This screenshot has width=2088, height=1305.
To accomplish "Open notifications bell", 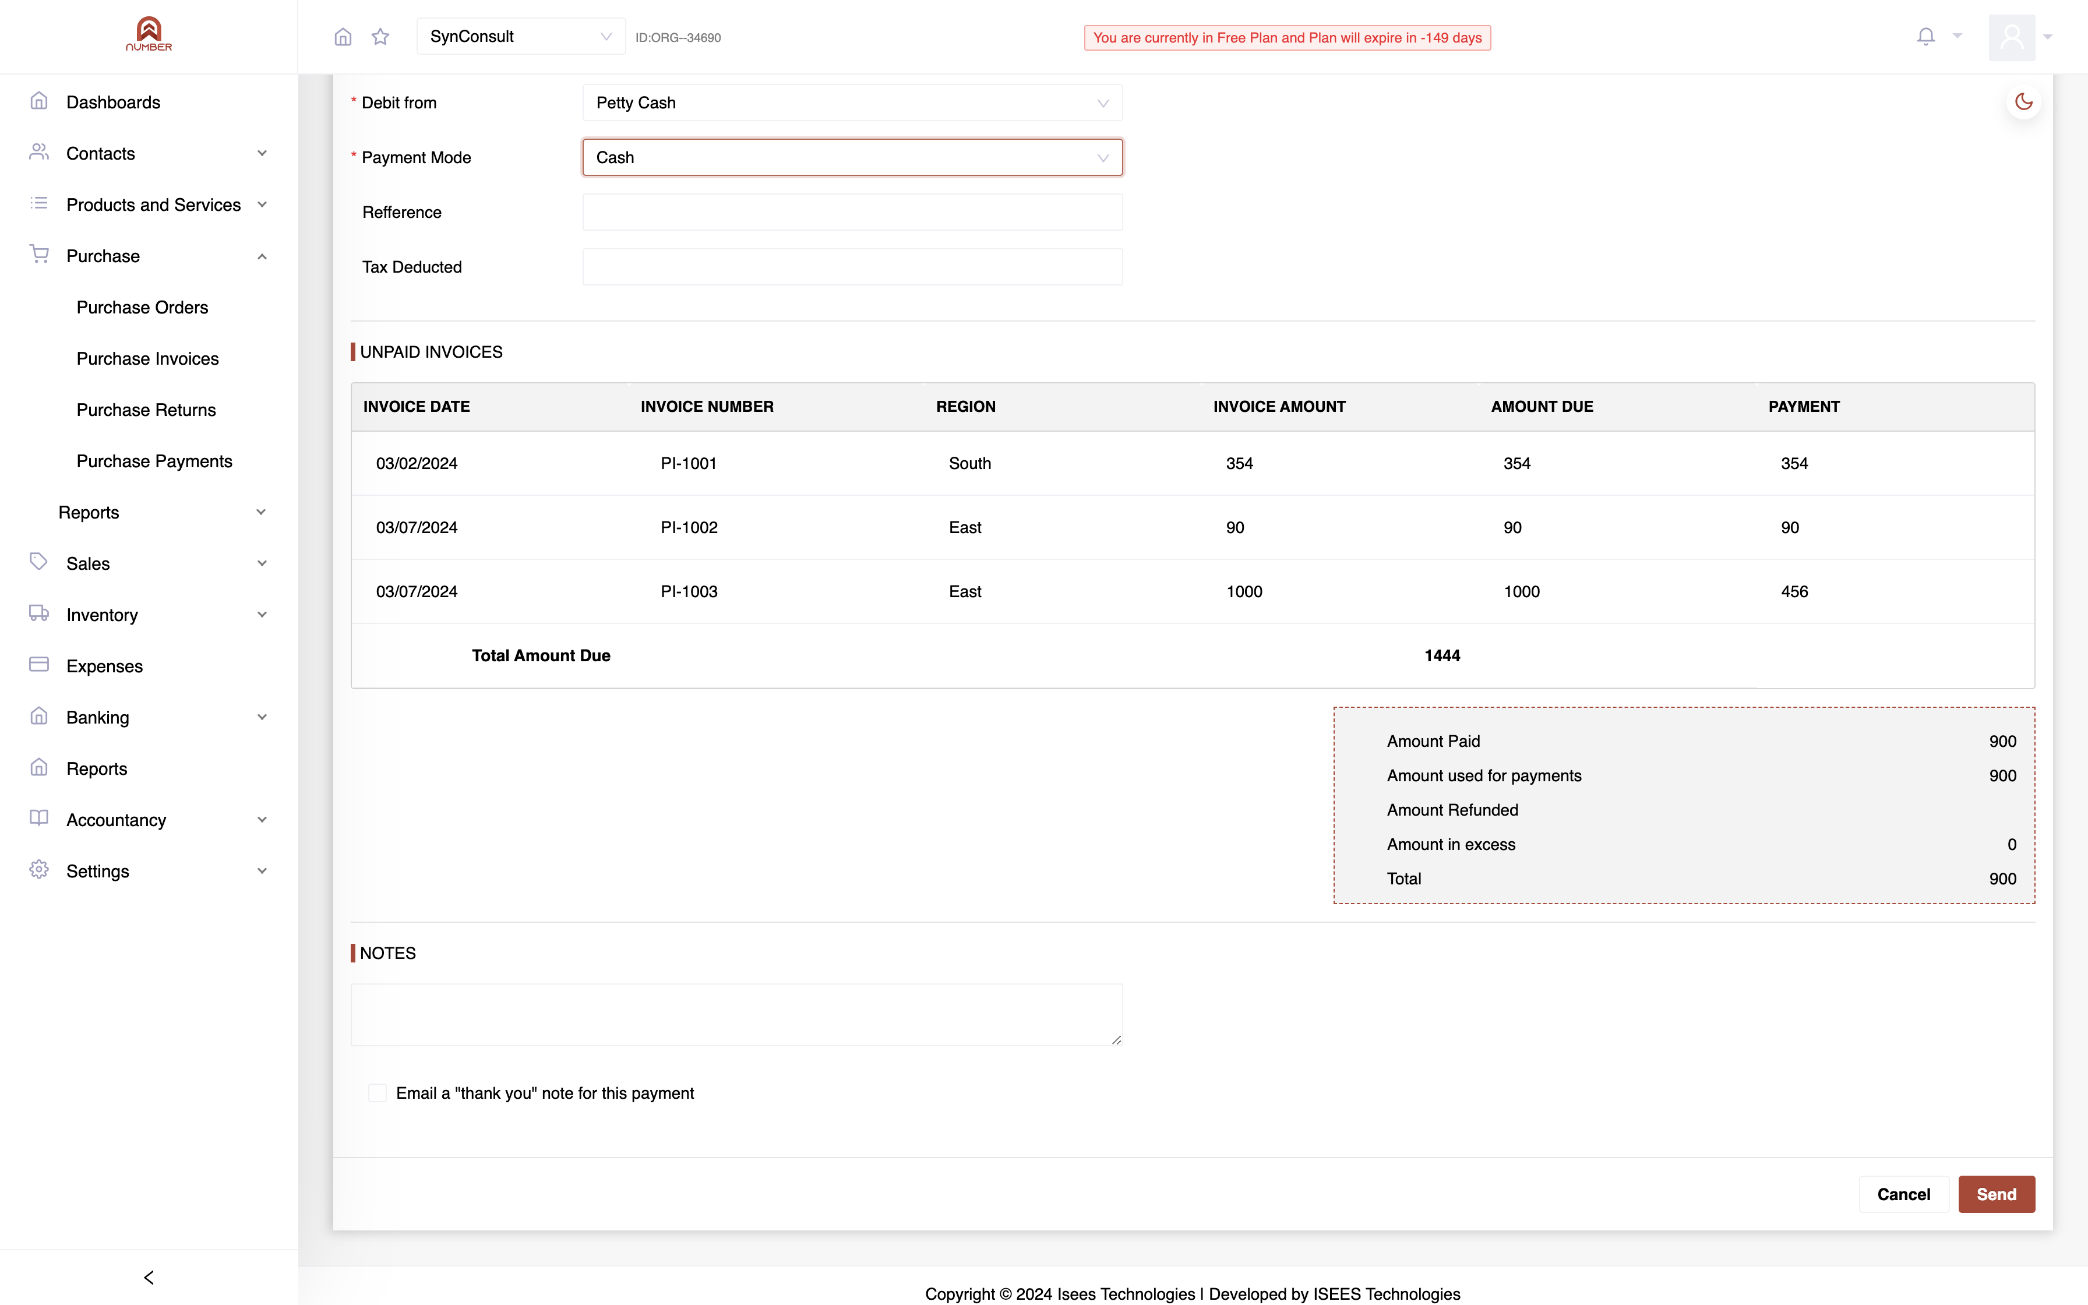I will point(1926,36).
